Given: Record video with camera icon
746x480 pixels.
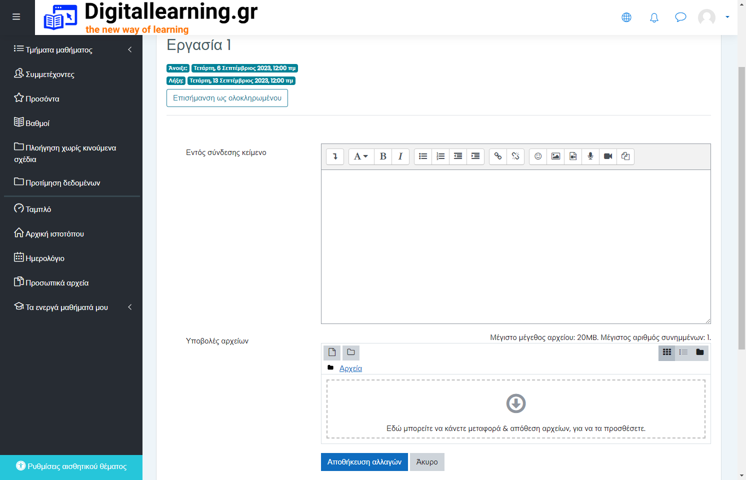Looking at the screenshot, I should point(608,156).
